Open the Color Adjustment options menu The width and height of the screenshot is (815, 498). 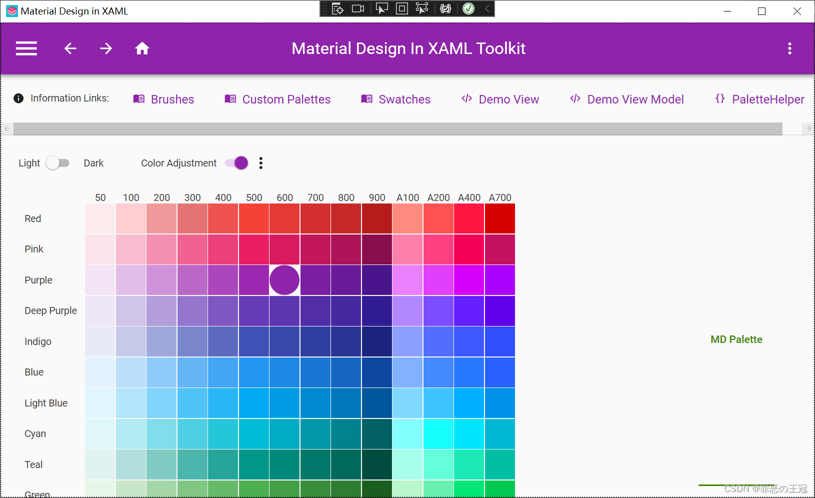click(x=260, y=163)
